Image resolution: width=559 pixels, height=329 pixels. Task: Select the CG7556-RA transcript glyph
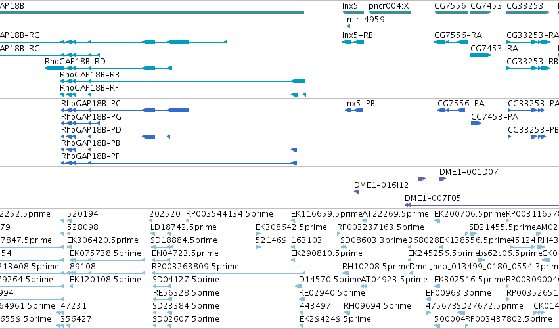(x=451, y=42)
